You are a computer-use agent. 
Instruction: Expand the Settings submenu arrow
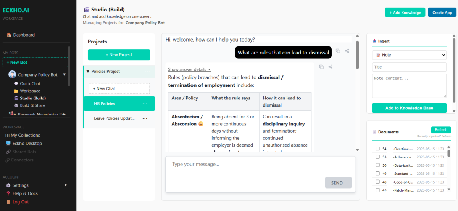click(x=66, y=185)
